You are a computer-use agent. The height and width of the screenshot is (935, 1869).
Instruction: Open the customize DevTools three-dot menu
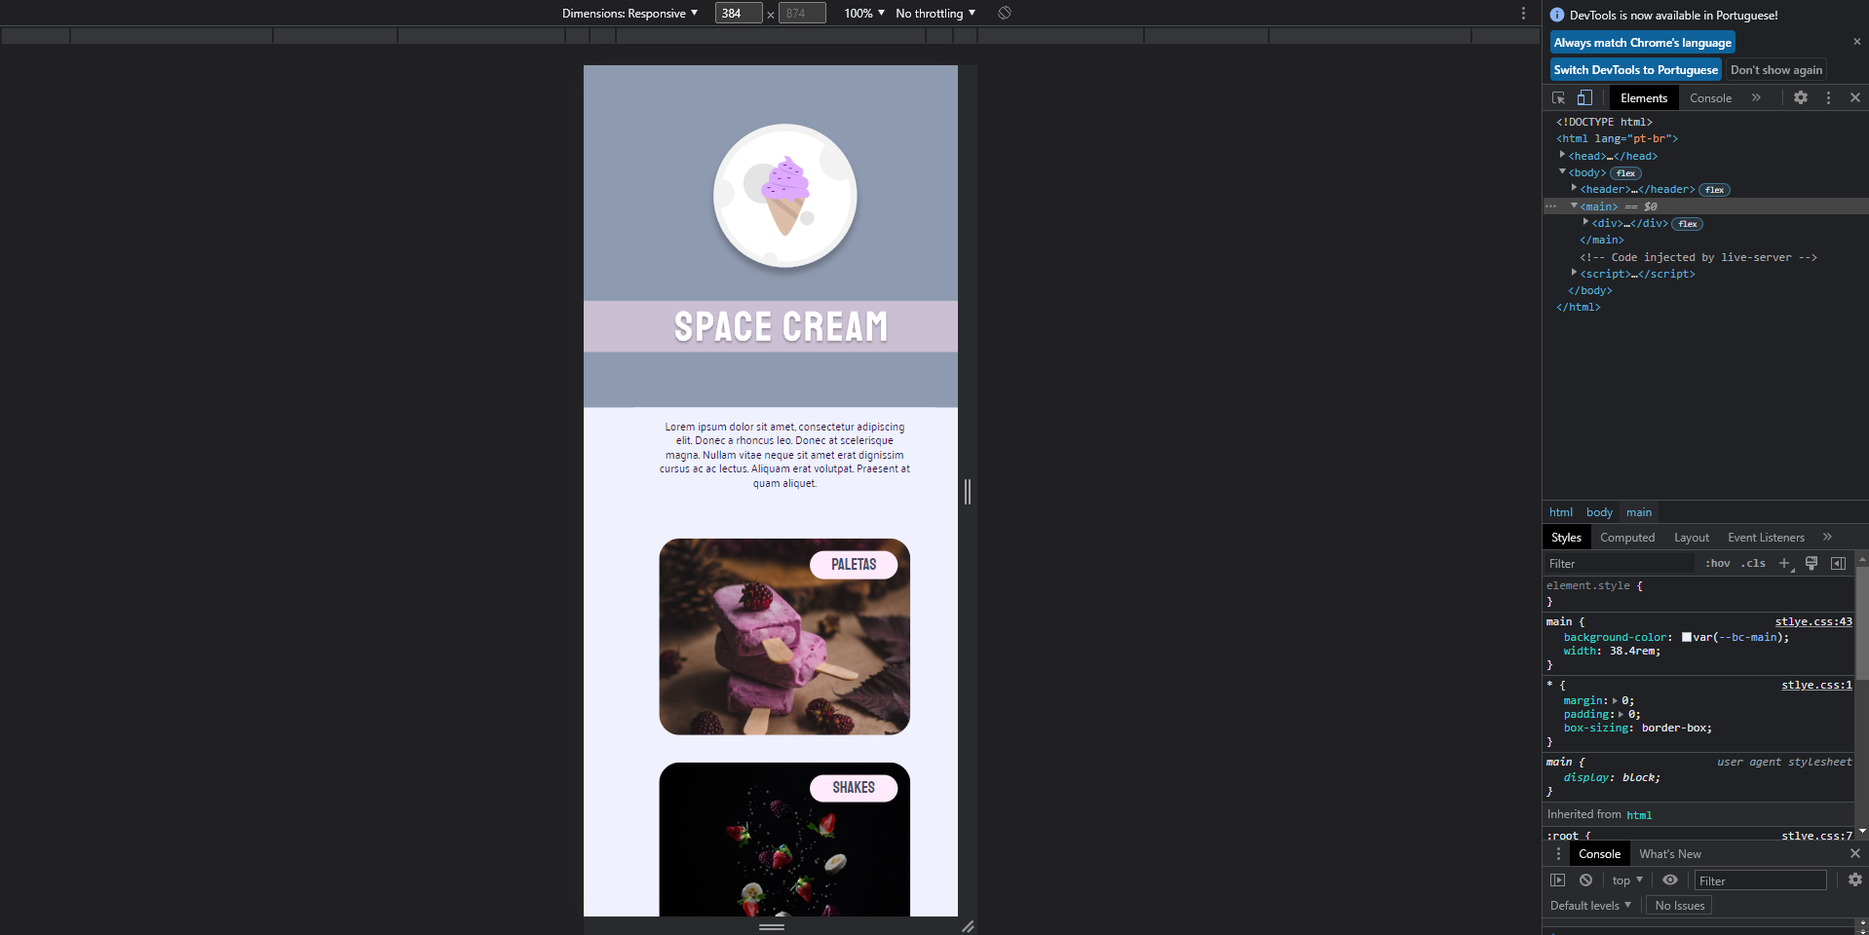click(1828, 98)
